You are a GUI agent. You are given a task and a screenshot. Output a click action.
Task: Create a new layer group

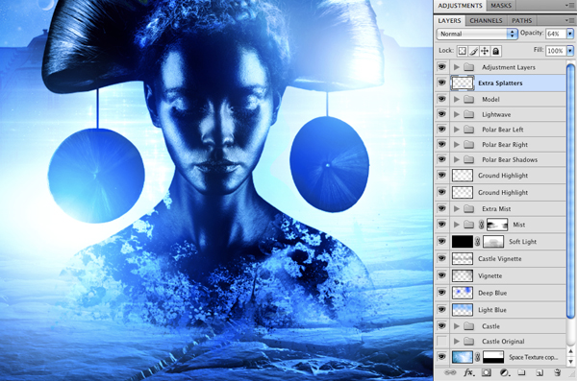pyautogui.click(x=521, y=372)
